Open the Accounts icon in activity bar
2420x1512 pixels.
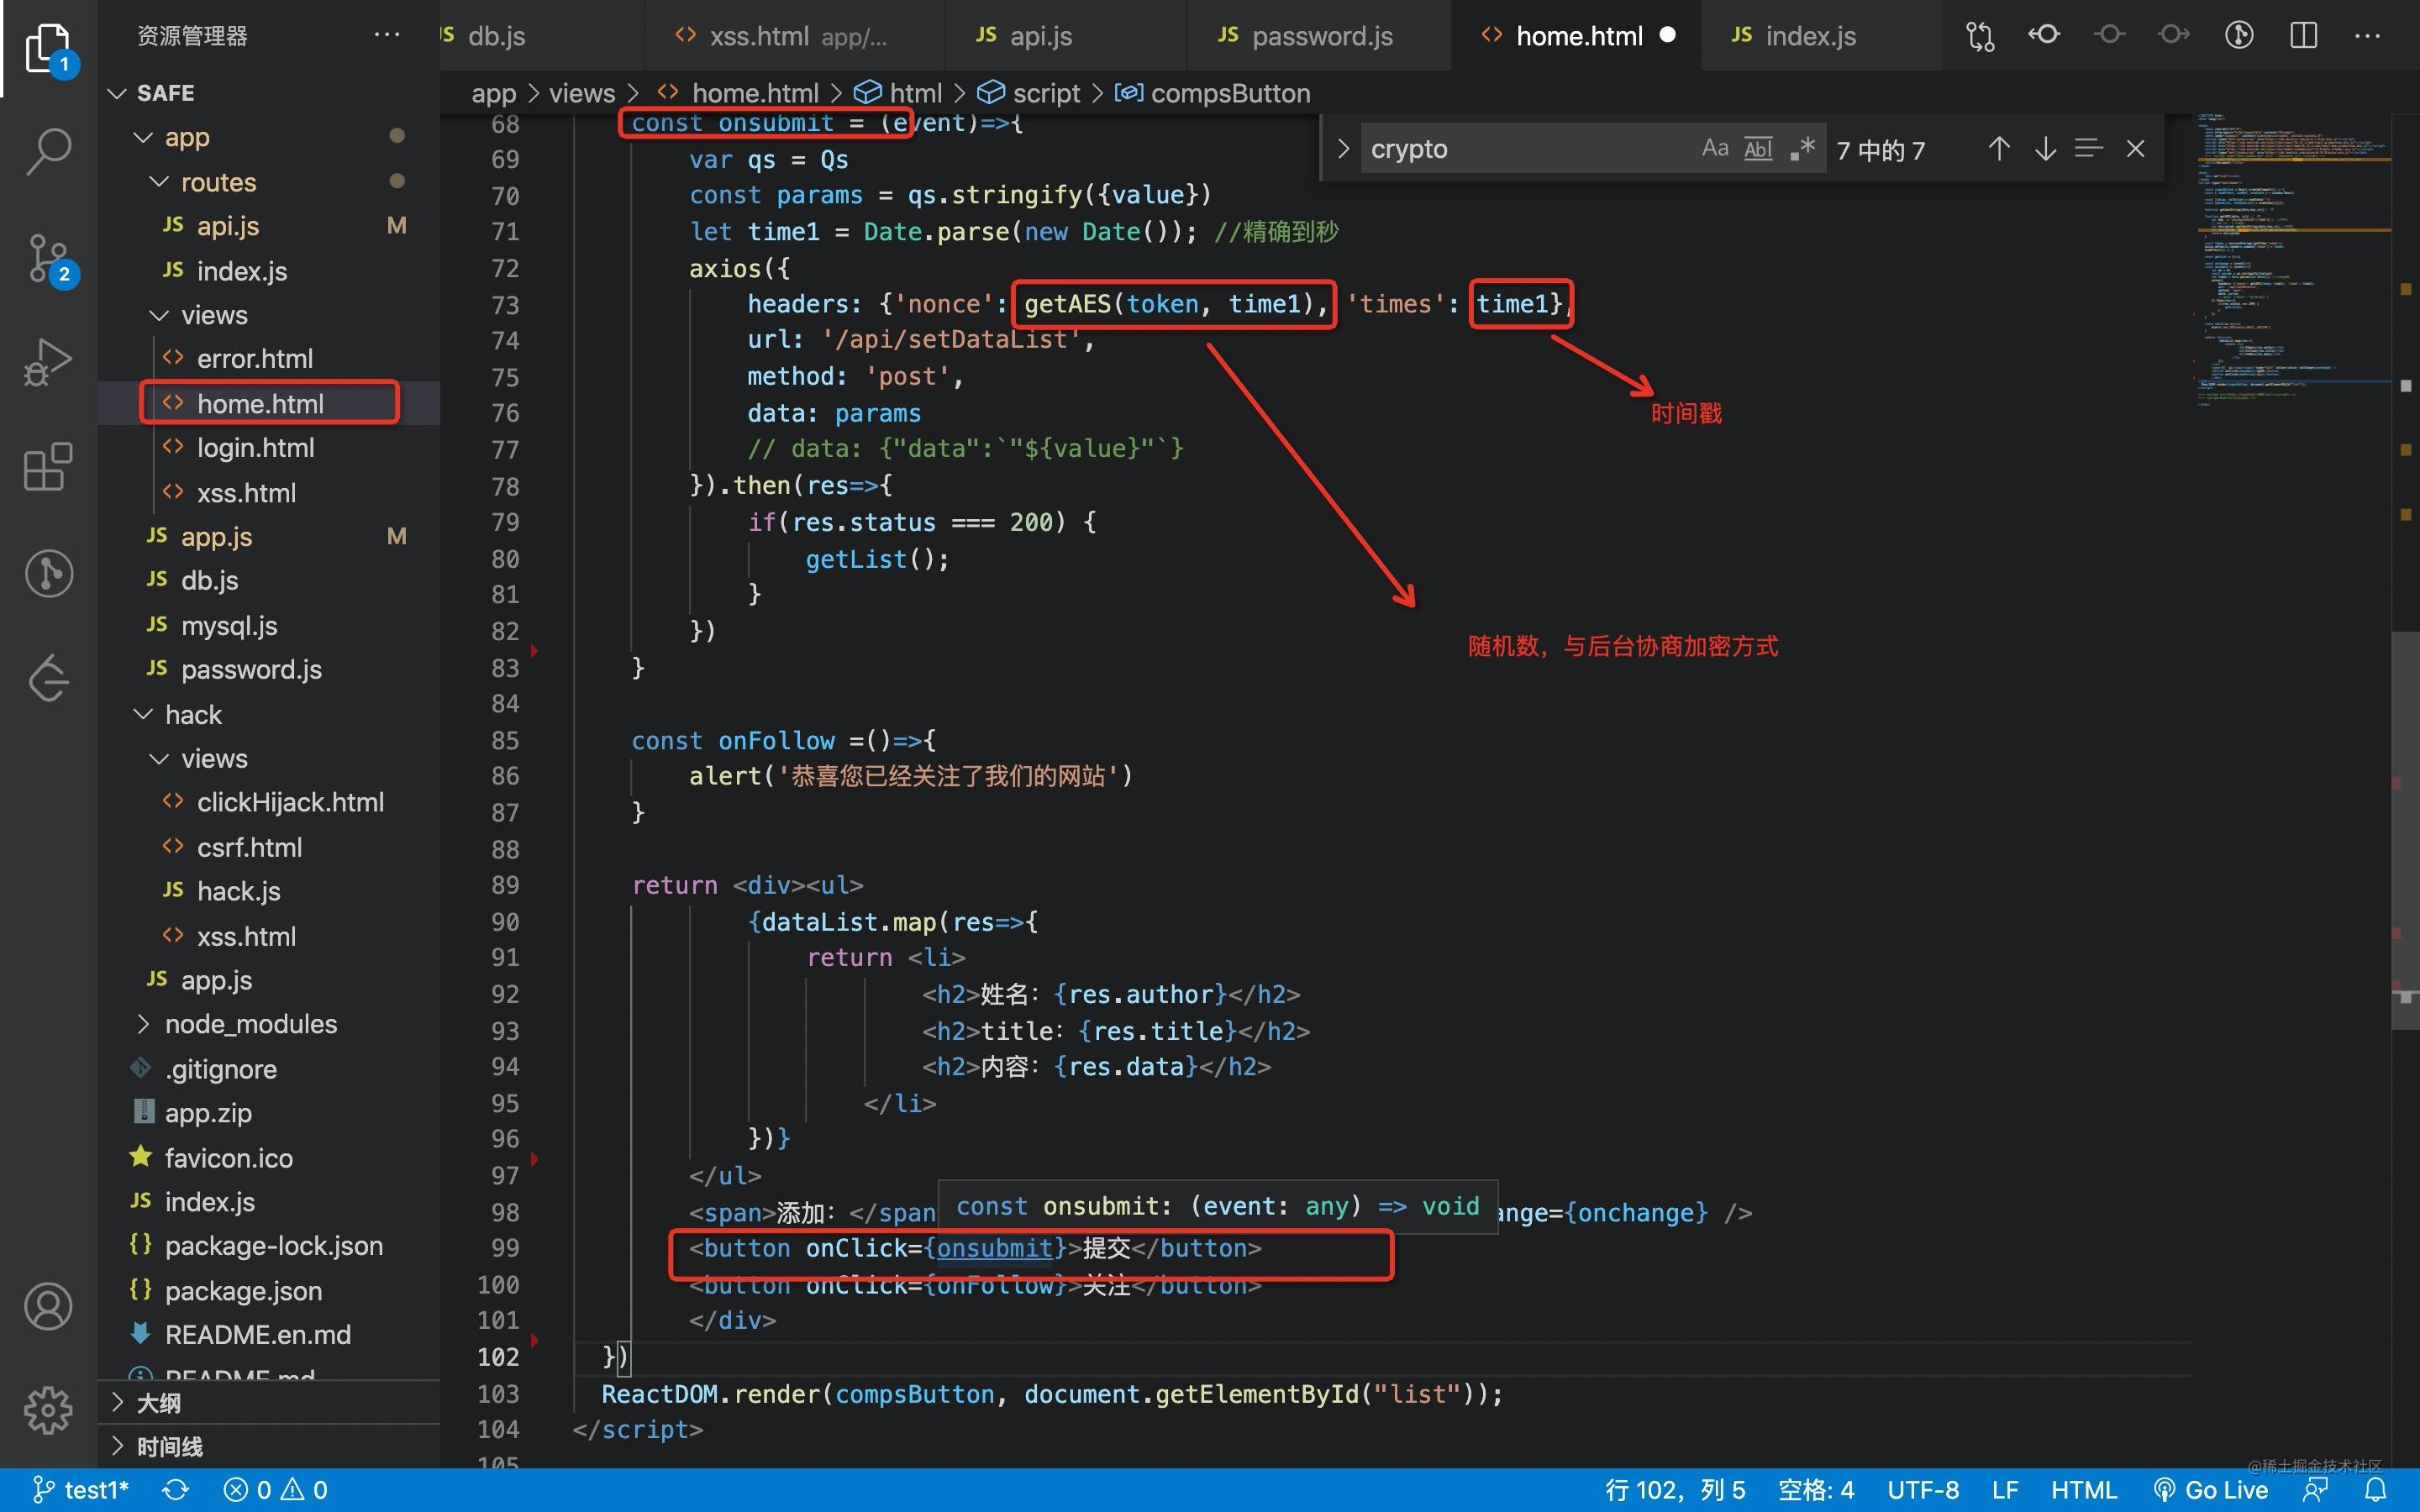[49, 1305]
